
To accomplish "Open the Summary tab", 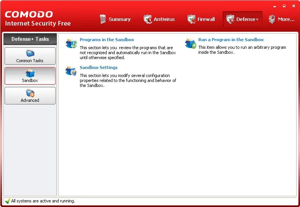I will (x=115, y=19).
